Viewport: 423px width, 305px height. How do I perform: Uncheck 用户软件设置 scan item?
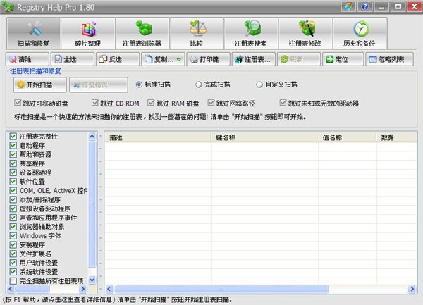[13, 263]
